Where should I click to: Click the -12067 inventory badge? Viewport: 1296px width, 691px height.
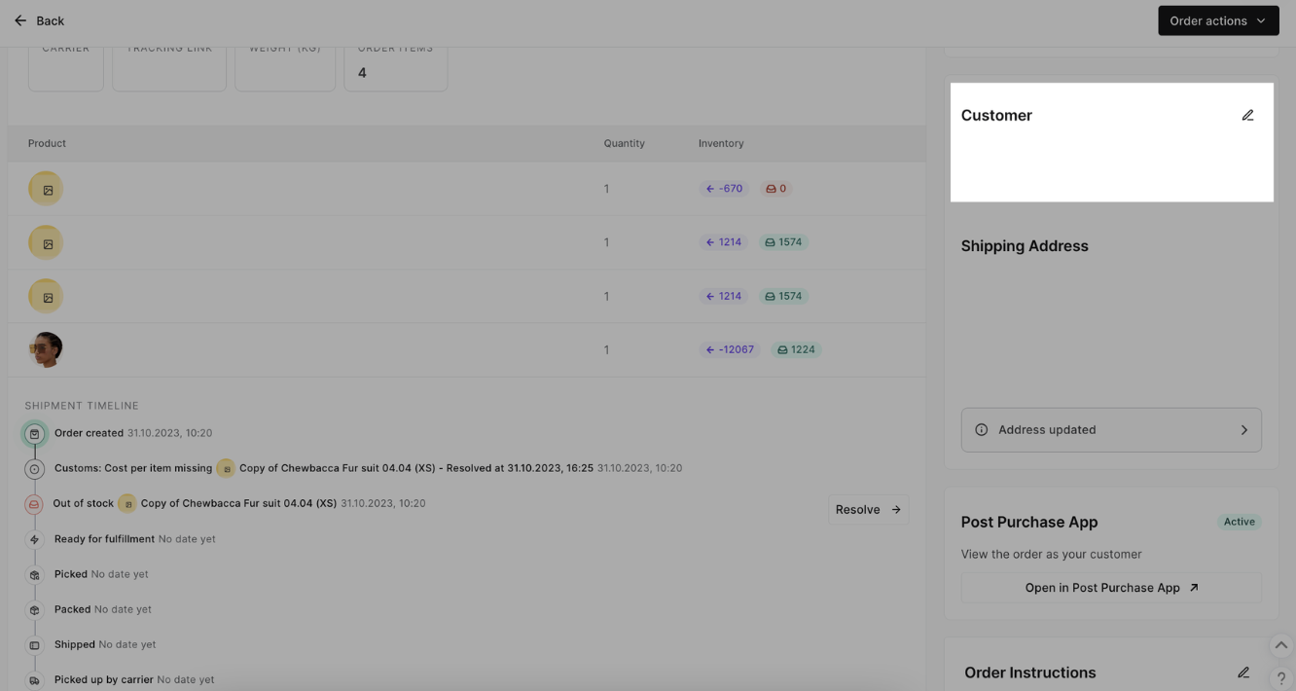pyautogui.click(x=729, y=349)
